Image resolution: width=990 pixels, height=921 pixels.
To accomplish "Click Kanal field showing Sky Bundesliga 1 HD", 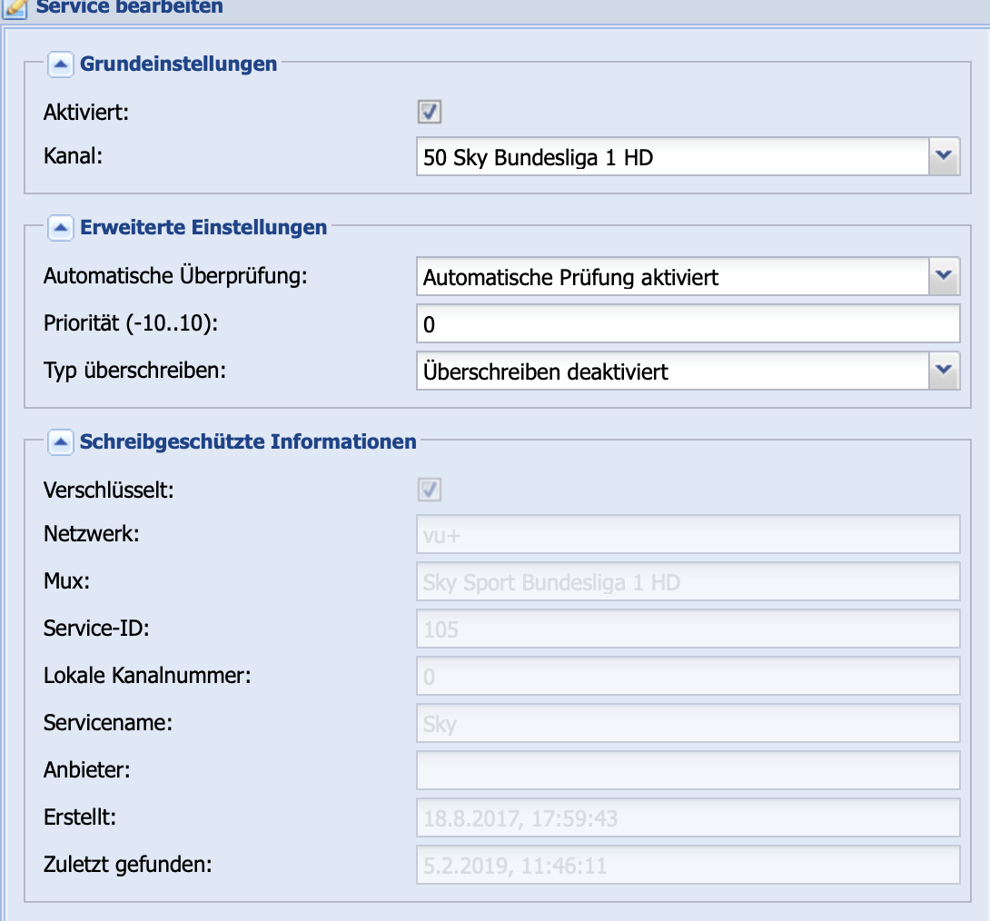I will coord(673,156).
